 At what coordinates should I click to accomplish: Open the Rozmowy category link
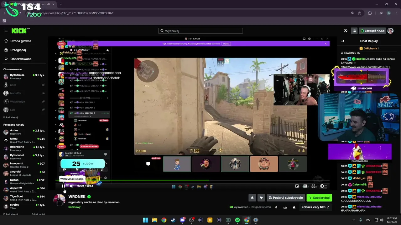coord(75,207)
